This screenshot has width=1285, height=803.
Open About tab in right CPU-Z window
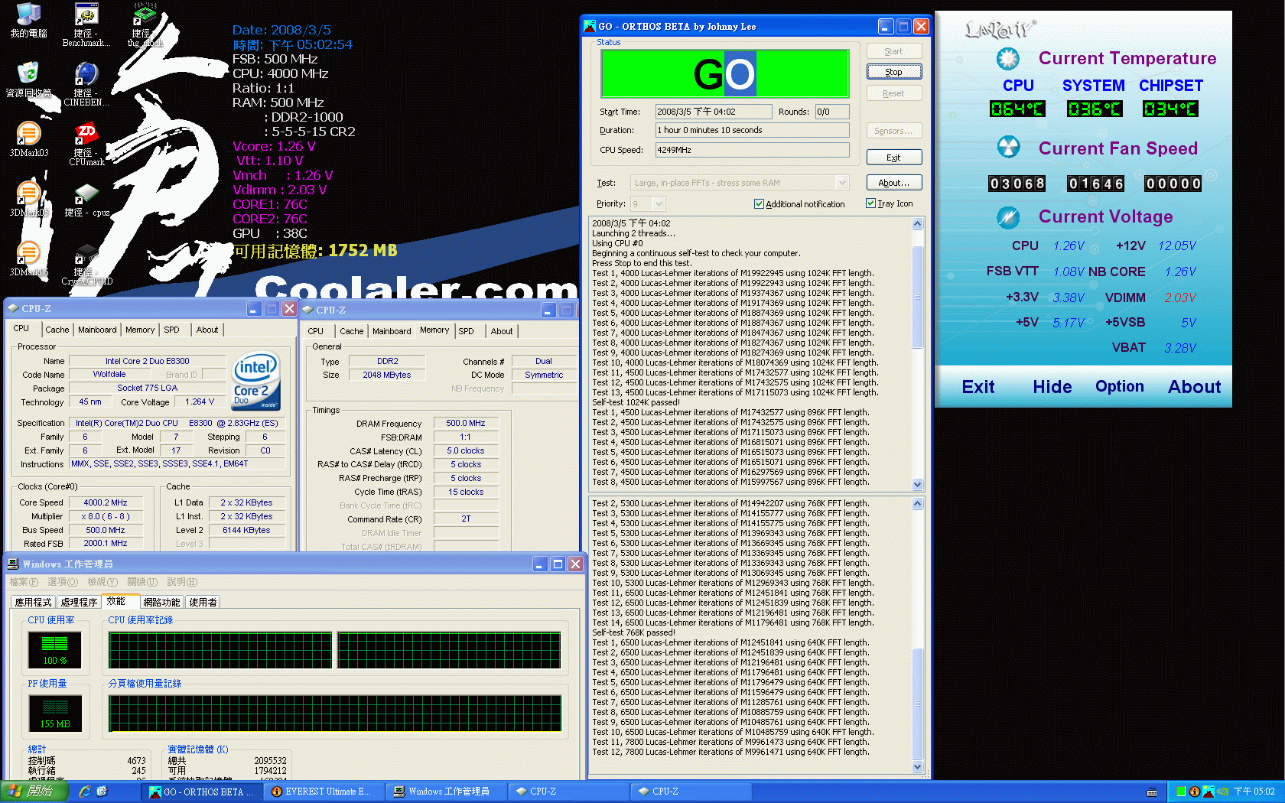tap(502, 331)
